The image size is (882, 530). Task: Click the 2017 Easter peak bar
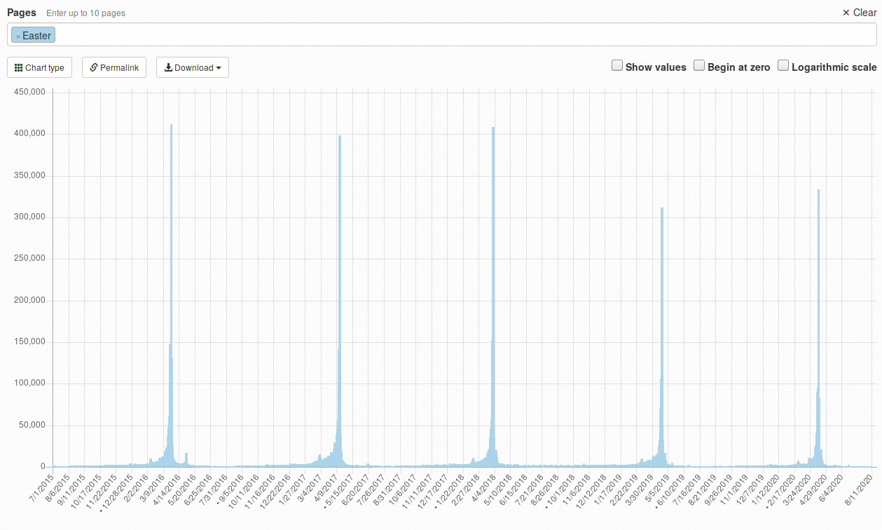[x=340, y=301]
